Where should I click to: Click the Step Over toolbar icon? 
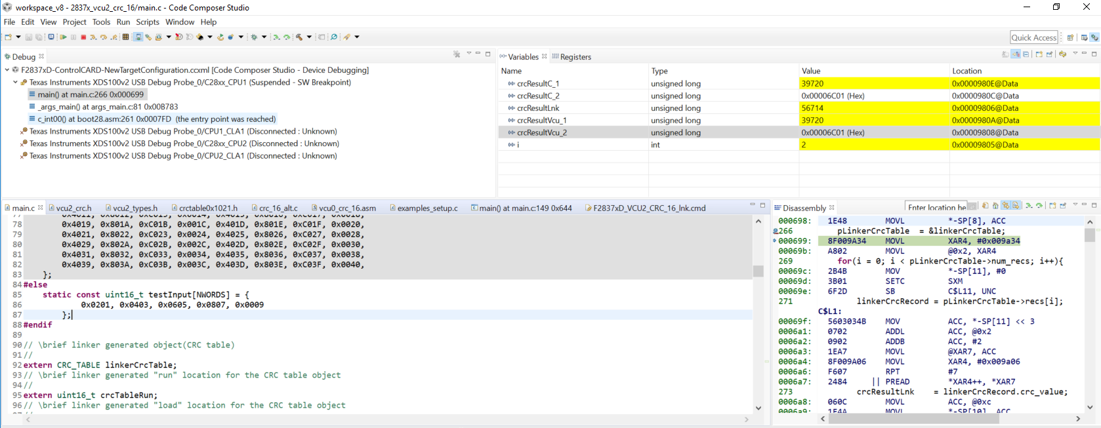tap(103, 37)
